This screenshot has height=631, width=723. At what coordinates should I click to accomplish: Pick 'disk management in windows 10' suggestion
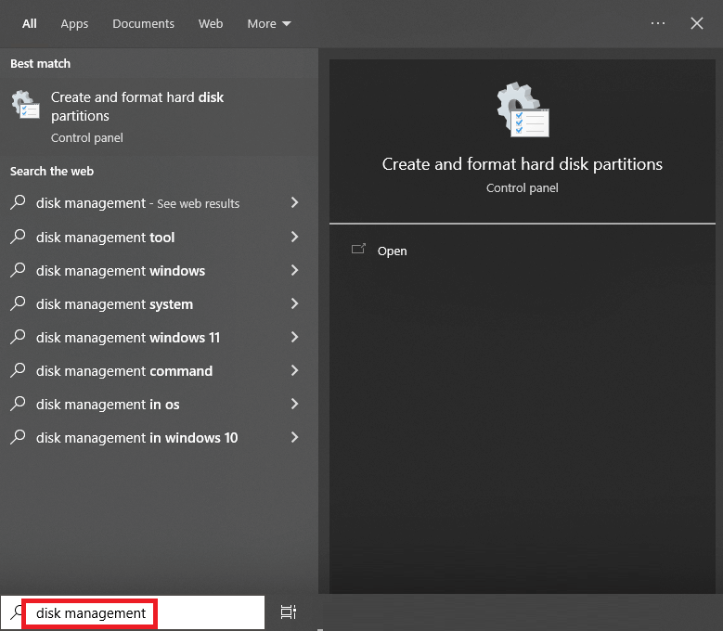159,437
